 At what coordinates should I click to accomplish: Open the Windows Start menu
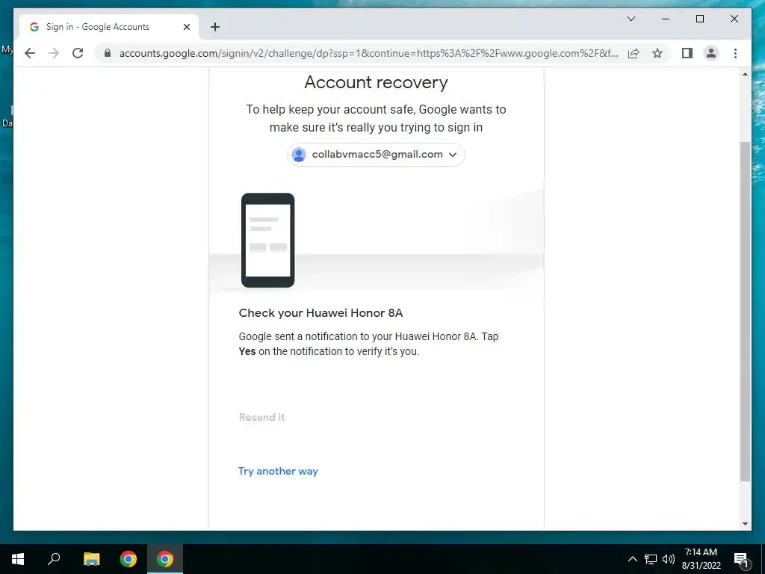point(18,559)
